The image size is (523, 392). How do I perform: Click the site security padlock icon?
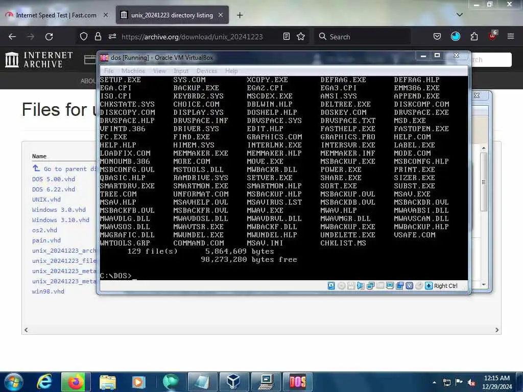pos(98,37)
